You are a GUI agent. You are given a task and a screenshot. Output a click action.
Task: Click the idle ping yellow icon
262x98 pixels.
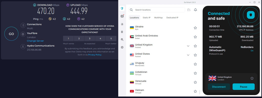click(50, 19)
